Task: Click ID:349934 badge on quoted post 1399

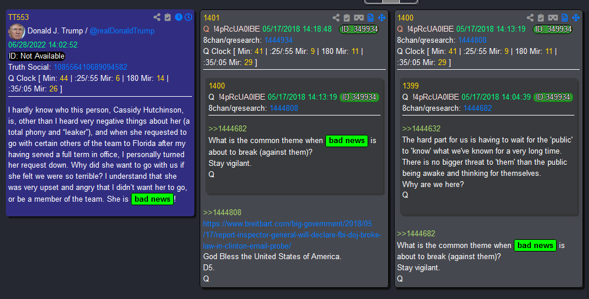Action: point(553,97)
